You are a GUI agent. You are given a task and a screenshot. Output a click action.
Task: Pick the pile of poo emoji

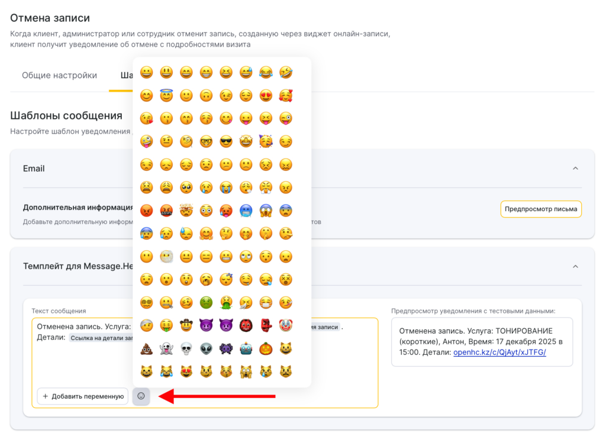[146, 348]
